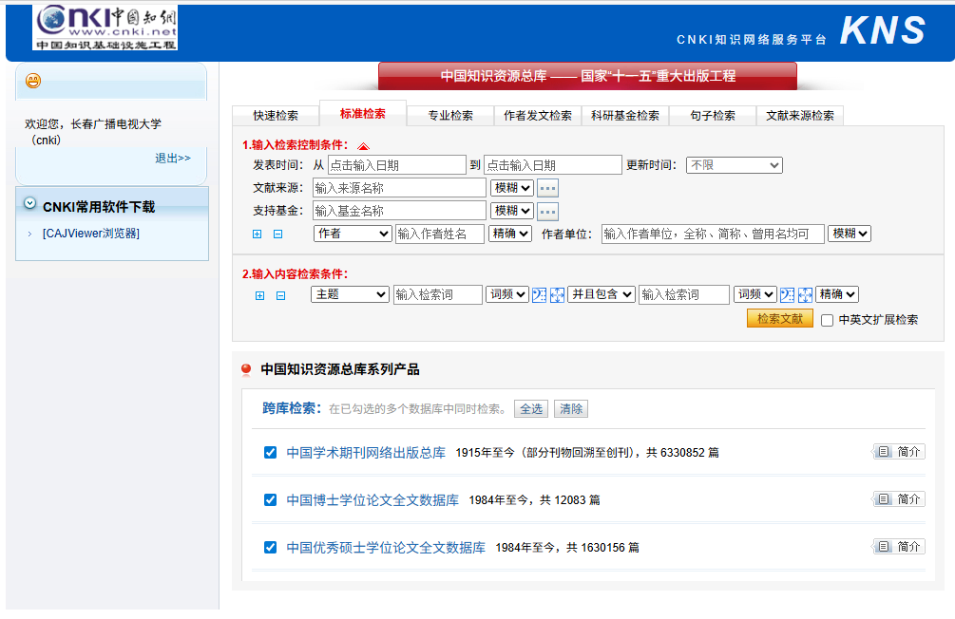The image size is (955, 619).
Task: Focus the 作者单位 input field
Action: [x=712, y=234]
